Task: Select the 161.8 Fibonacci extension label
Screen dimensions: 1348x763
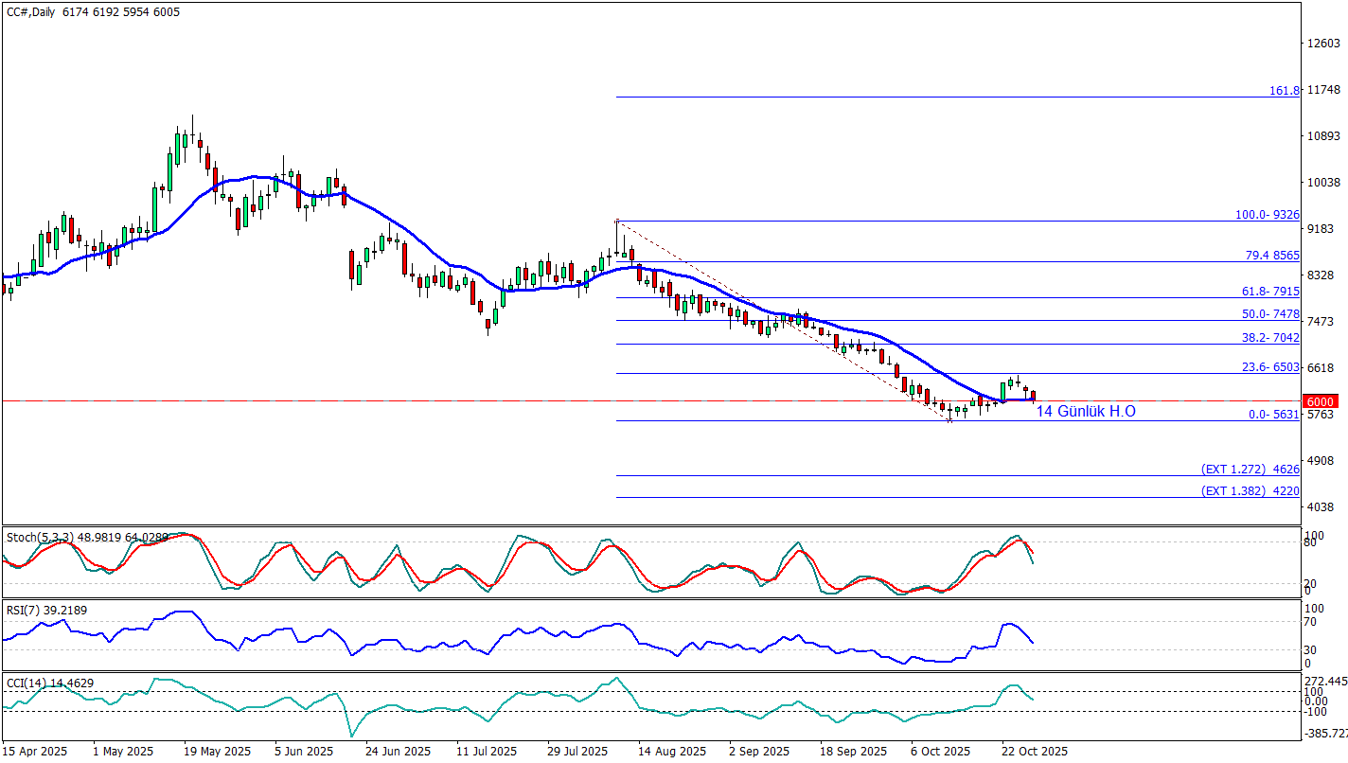Action: [x=1284, y=91]
